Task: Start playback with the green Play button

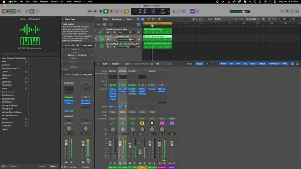Action: (106, 11)
